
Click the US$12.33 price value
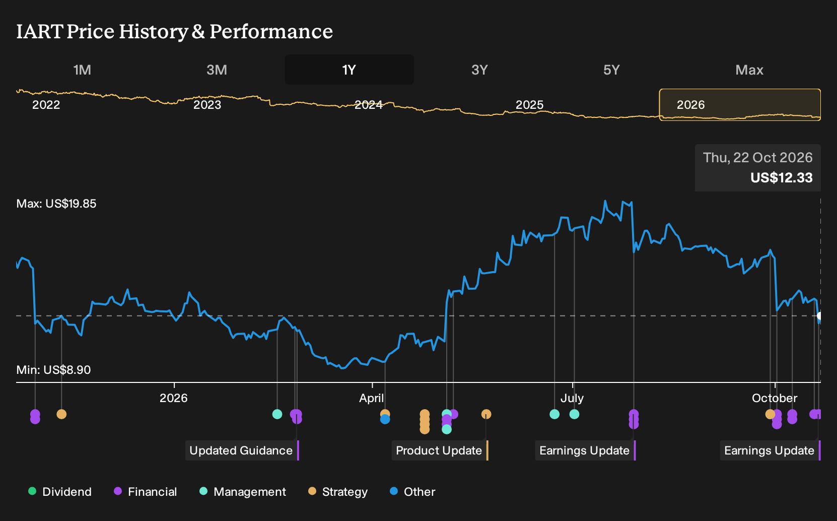tap(781, 178)
